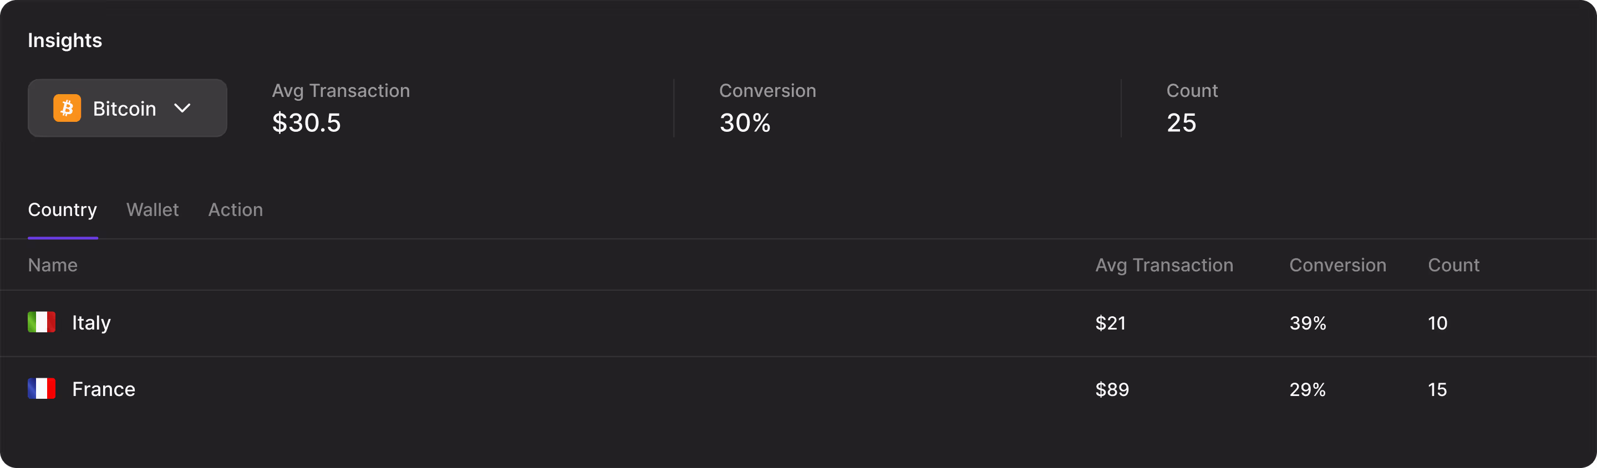Expand the Bitcoin currency dropdown chevron

point(182,109)
